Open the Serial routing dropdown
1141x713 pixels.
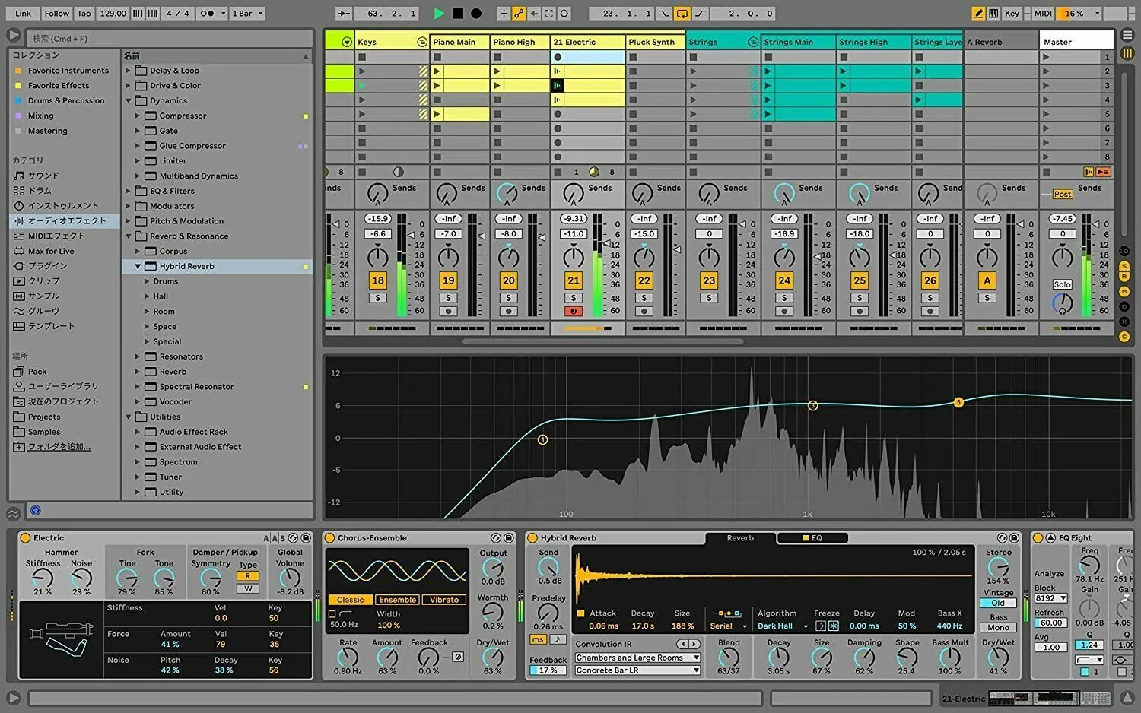(x=728, y=626)
